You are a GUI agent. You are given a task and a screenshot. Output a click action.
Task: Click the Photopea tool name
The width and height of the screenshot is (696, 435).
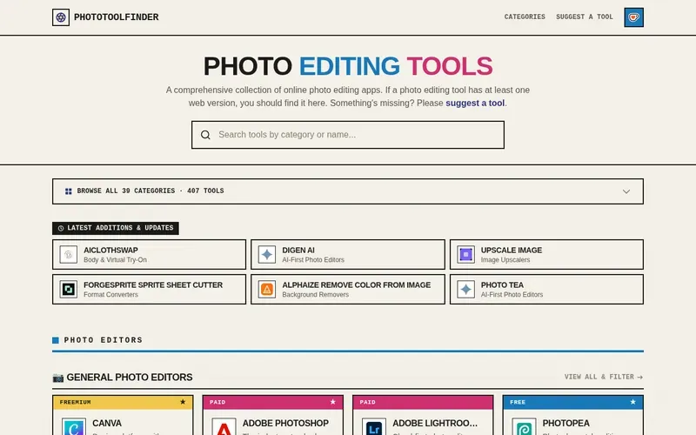click(x=566, y=424)
